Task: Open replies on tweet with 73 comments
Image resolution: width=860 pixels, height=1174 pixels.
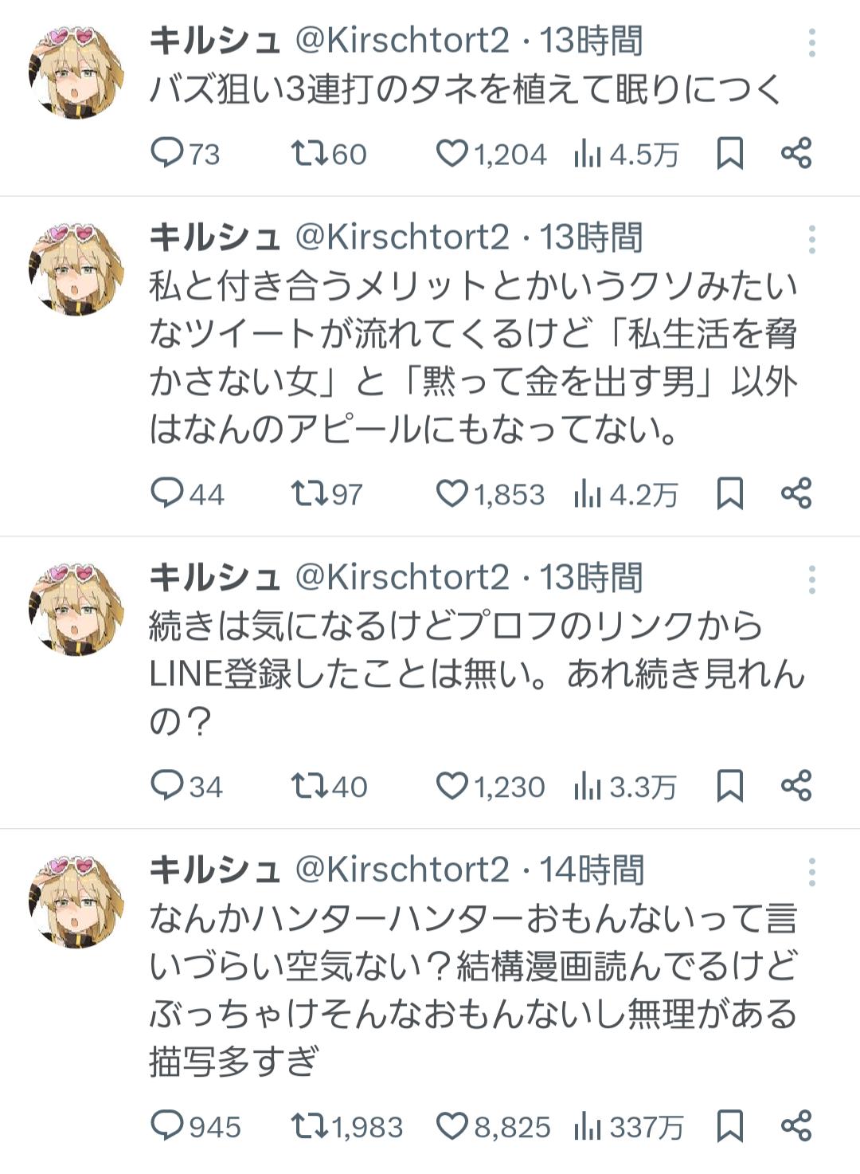Action: pyautogui.click(x=186, y=153)
